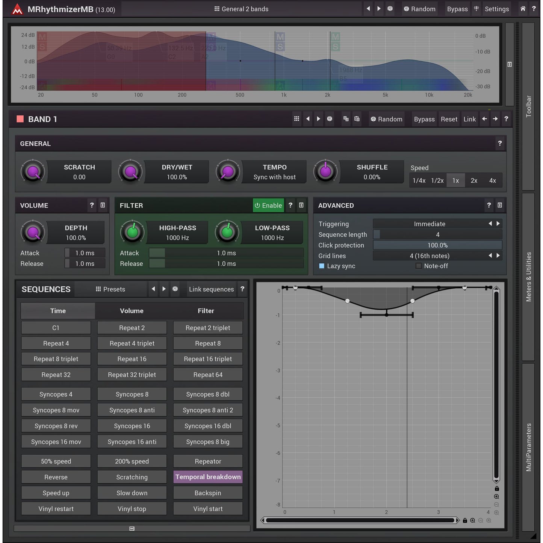Apply the Temporal breakdown sequence
This screenshot has width=543, height=543.
[x=208, y=477]
